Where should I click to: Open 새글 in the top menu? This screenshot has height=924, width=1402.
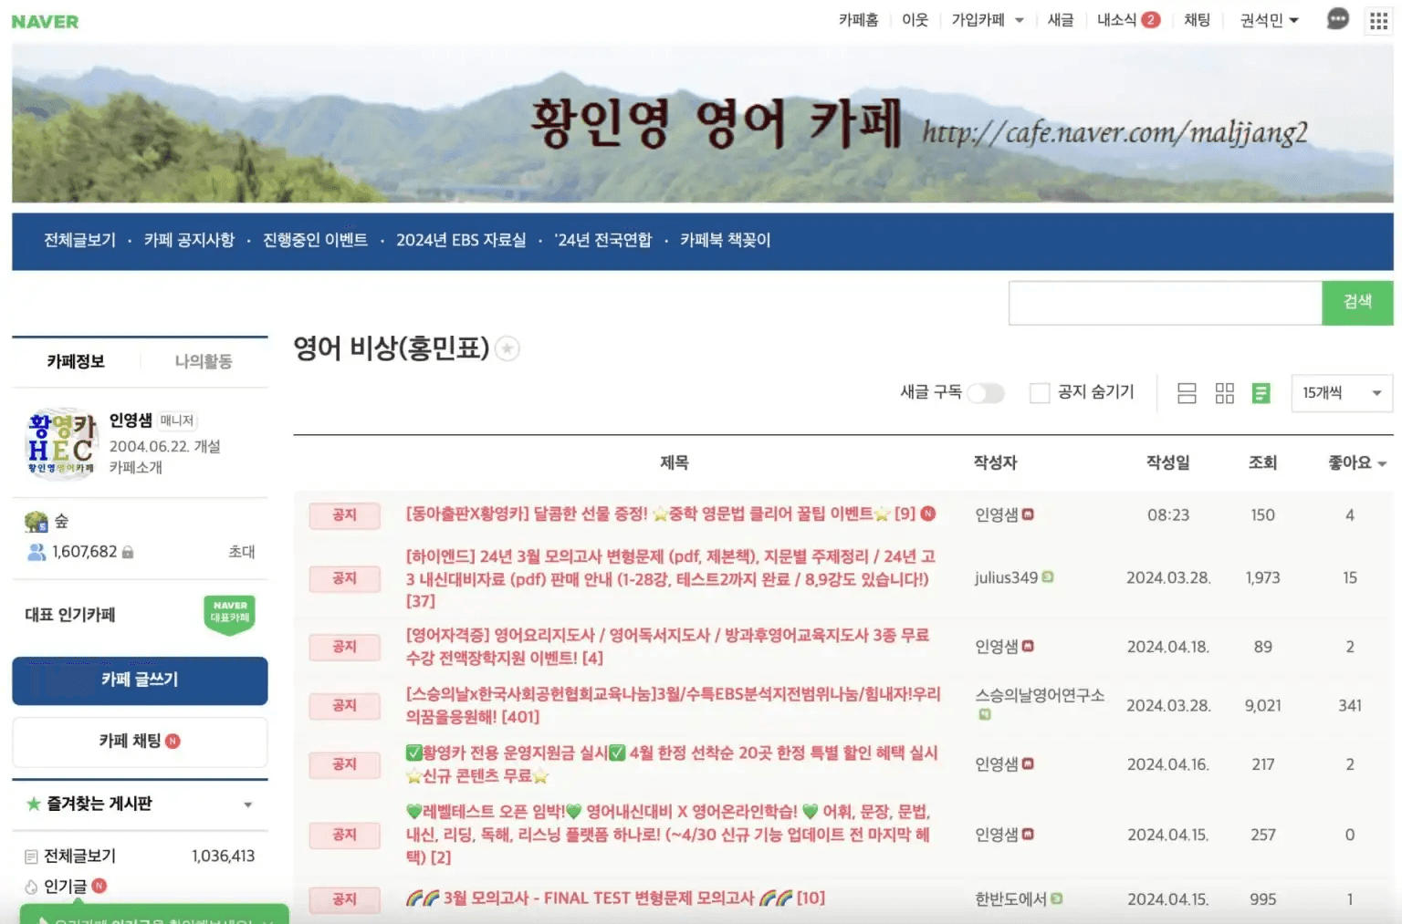[1061, 20]
